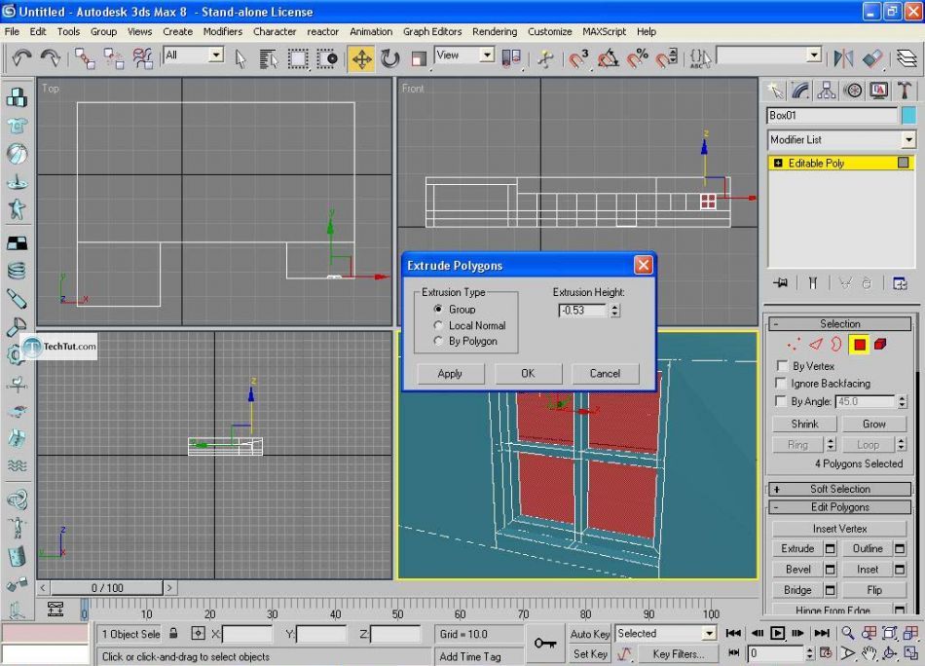Viewport: 925px width, 666px height.
Task: Select the Local Normal extrusion type
Action: point(438,325)
